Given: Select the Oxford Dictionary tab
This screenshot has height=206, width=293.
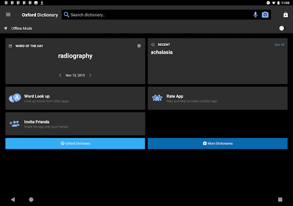Looking at the screenshot, I should pos(75,144).
